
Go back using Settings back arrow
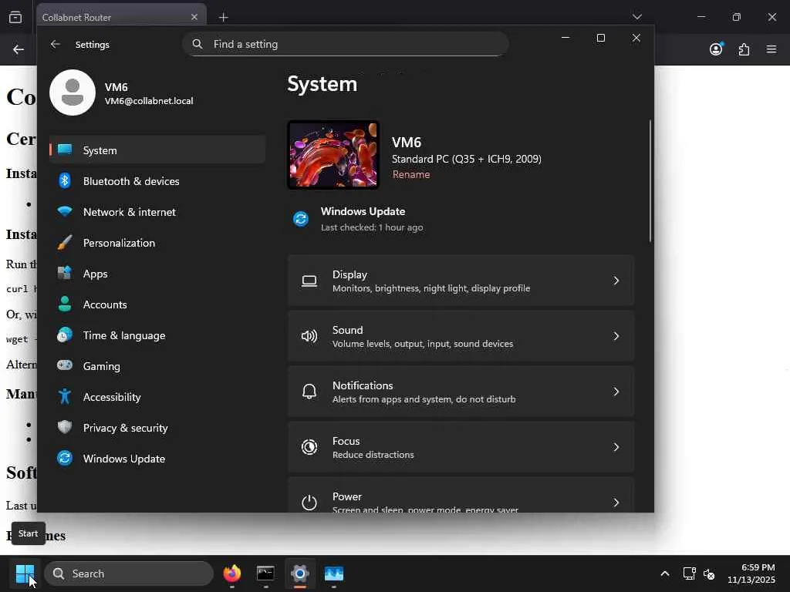[56, 44]
